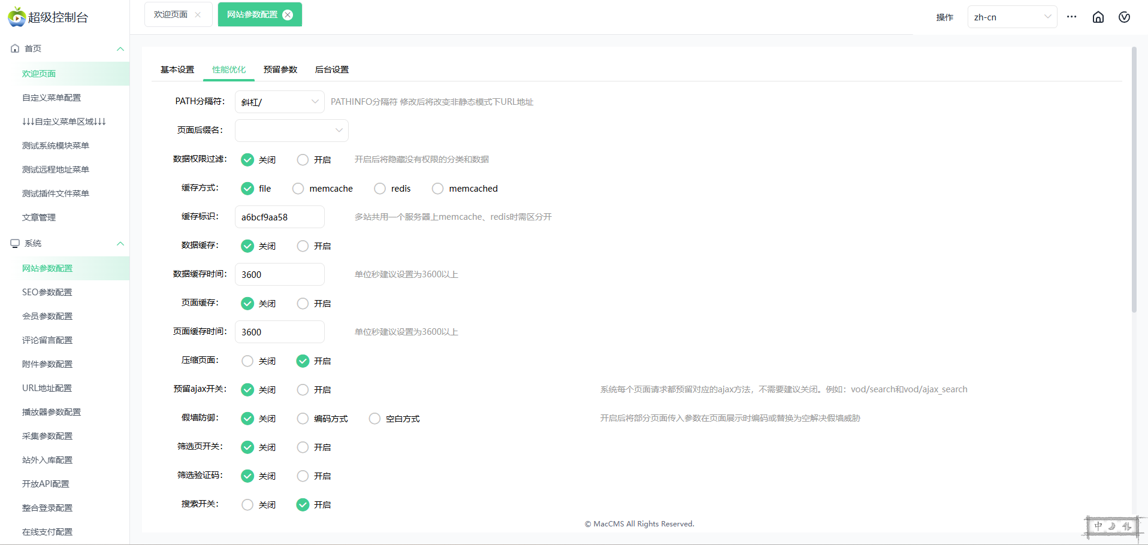This screenshot has height=545, width=1148.
Task: Switch to the 基本设置 tab
Action: click(x=177, y=69)
